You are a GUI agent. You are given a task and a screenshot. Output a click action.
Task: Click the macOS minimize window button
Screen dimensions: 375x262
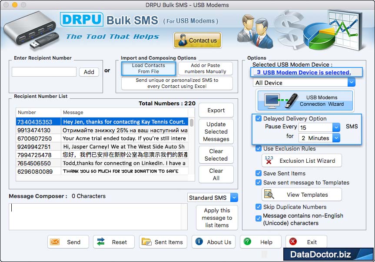pyautogui.click(x=15, y=4)
